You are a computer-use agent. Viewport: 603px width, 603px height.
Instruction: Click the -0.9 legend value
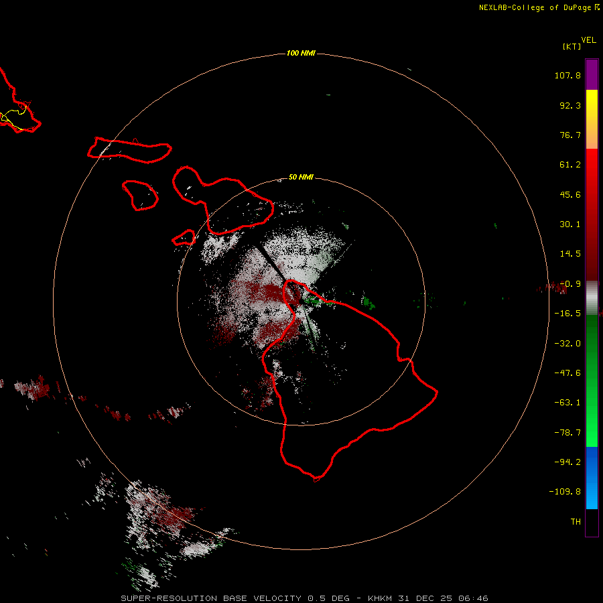(570, 284)
